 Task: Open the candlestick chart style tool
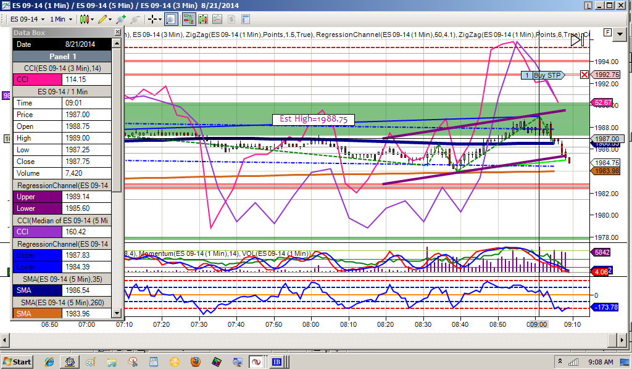point(84,19)
